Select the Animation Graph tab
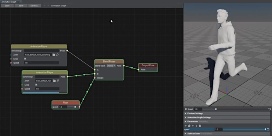 point(9,2)
